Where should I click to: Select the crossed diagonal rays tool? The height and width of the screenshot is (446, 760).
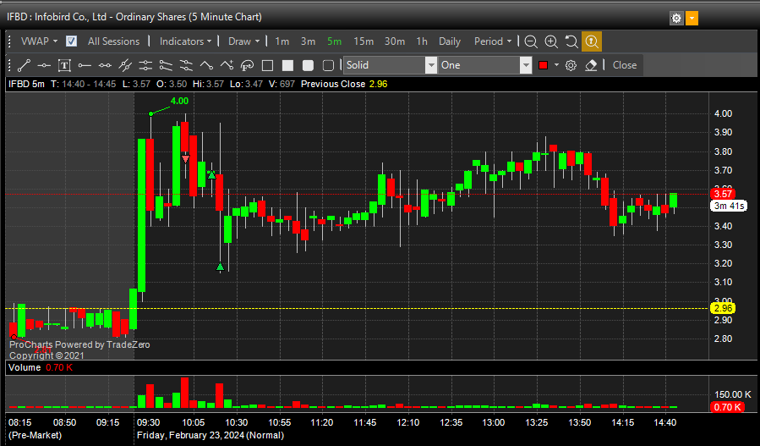coord(186,65)
